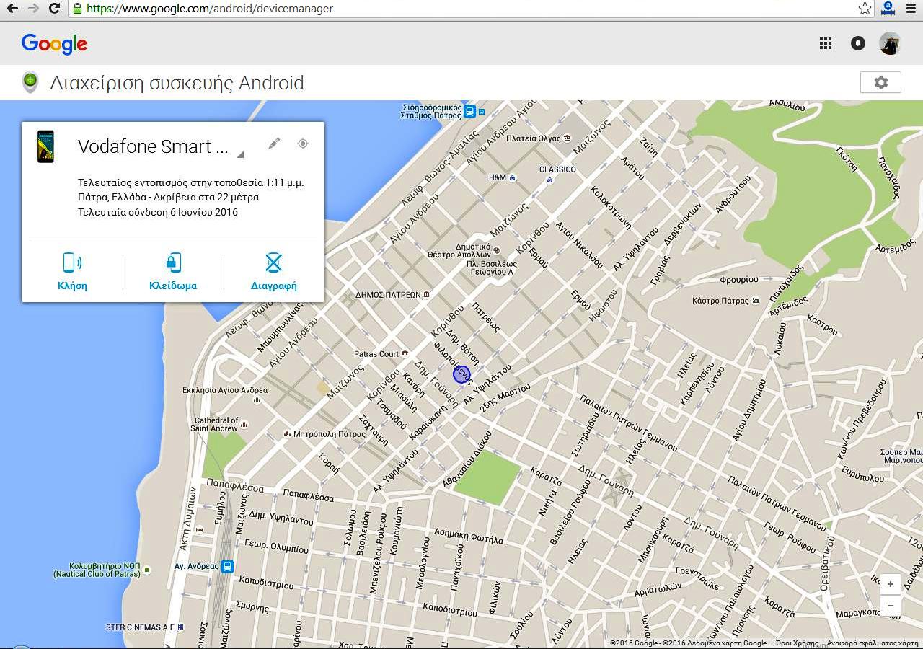This screenshot has width=923, height=649.
Task: Click the ΔΗΜΟΣ ΠΑΤΡΕΩΝ marker
Action: (x=427, y=295)
